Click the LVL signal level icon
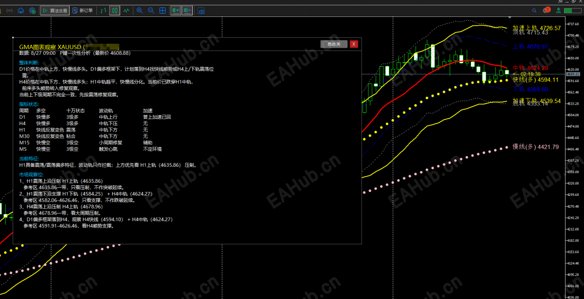 pos(558,10)
